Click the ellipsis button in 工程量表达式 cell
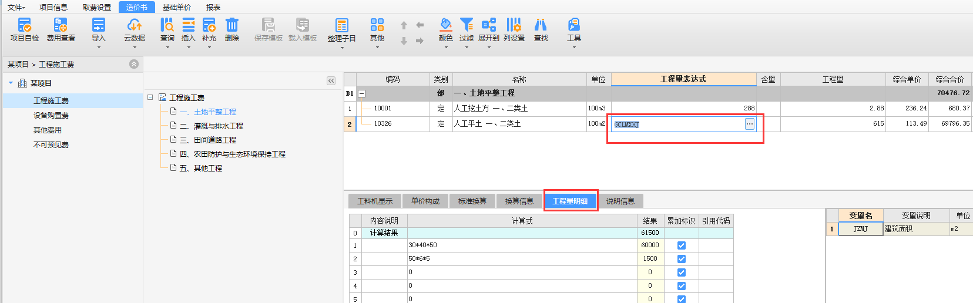Image resolution: width=973 pixels, height=303 pixels. pos(749,124)
